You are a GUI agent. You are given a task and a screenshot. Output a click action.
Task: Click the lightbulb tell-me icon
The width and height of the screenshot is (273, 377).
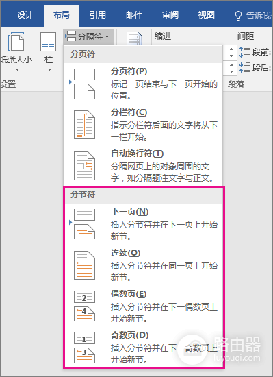click(x=237, y=16)
